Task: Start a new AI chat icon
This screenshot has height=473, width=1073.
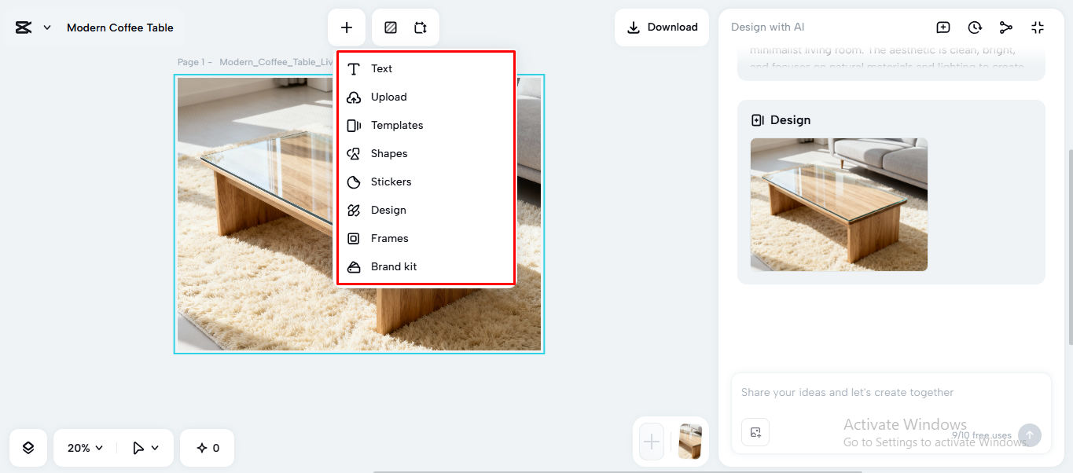Action: click(x=943, y=27)
